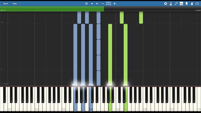Add a bookmark with bookmark icon
The width and height of the screenshot is (201, 113).
tap(187, 3)
